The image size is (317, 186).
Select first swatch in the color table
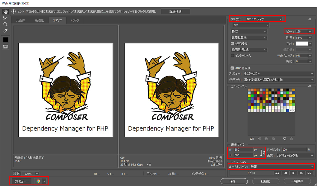pos(249,90)
